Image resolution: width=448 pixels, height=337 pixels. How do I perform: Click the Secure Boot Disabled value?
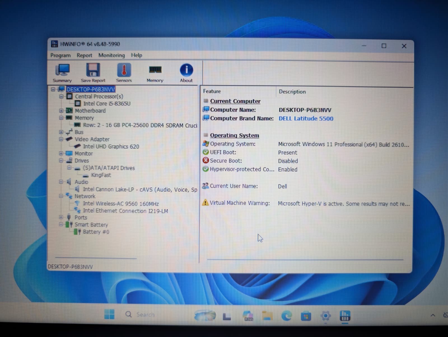pyautogui.click(x=288, y=161)
